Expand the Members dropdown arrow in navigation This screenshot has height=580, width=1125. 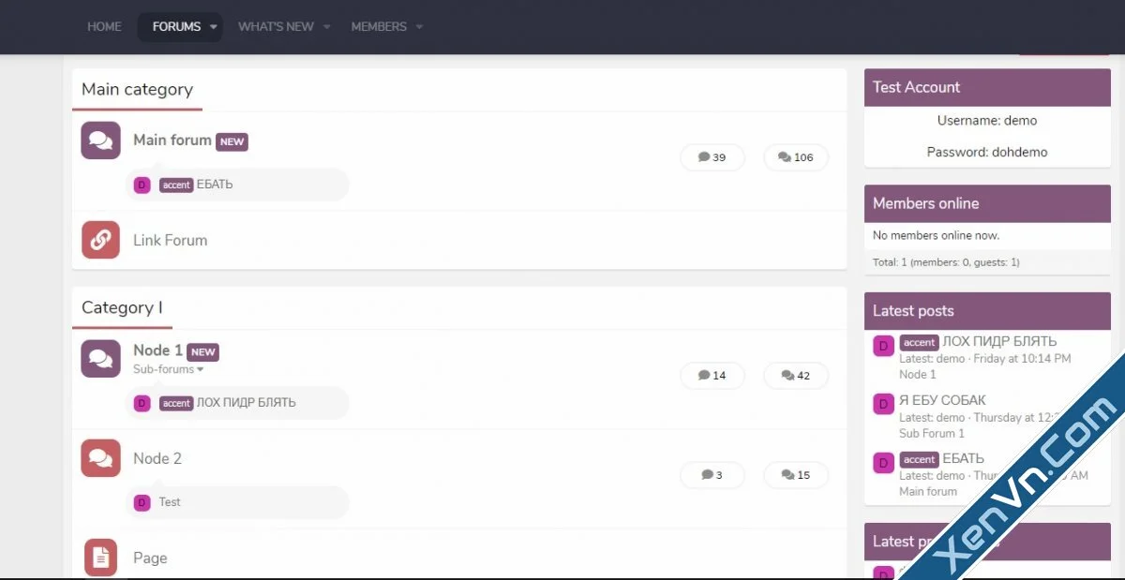(x=419, y=27)
